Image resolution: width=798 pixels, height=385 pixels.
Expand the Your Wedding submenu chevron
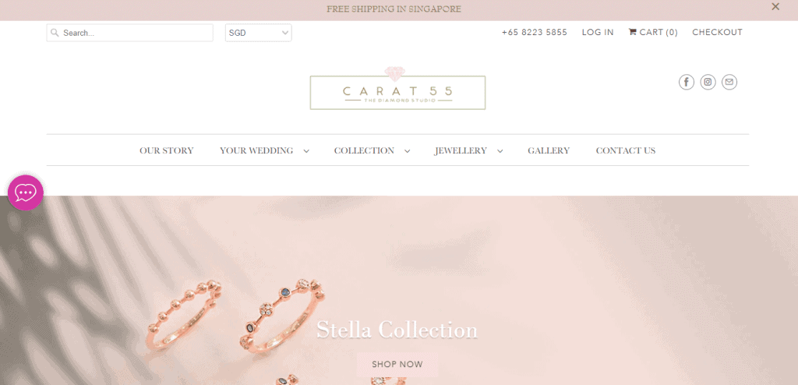point(306,151)
